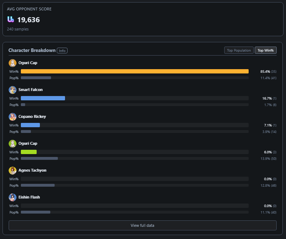
Task: Click the green Oguri Cap Win% bar
Action: click(29, 152)
